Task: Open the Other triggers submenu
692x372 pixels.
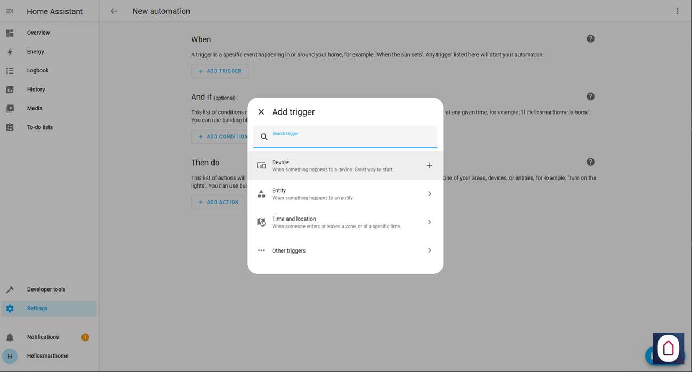Action: 429,250
